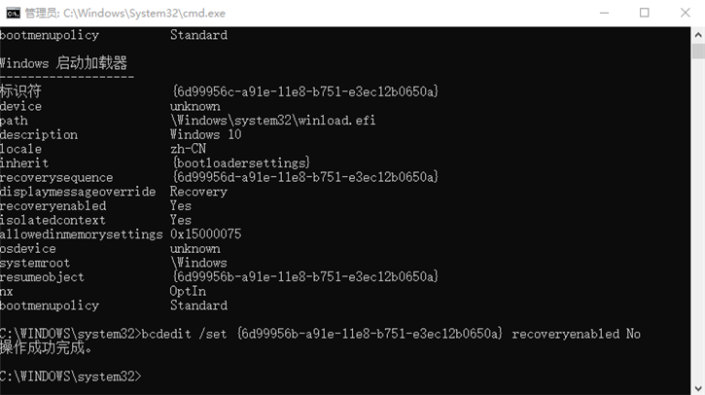Click the last empty C:\WINDOWS\system32> prompt
Screen dimensions: 705x395
coord(70,376)
